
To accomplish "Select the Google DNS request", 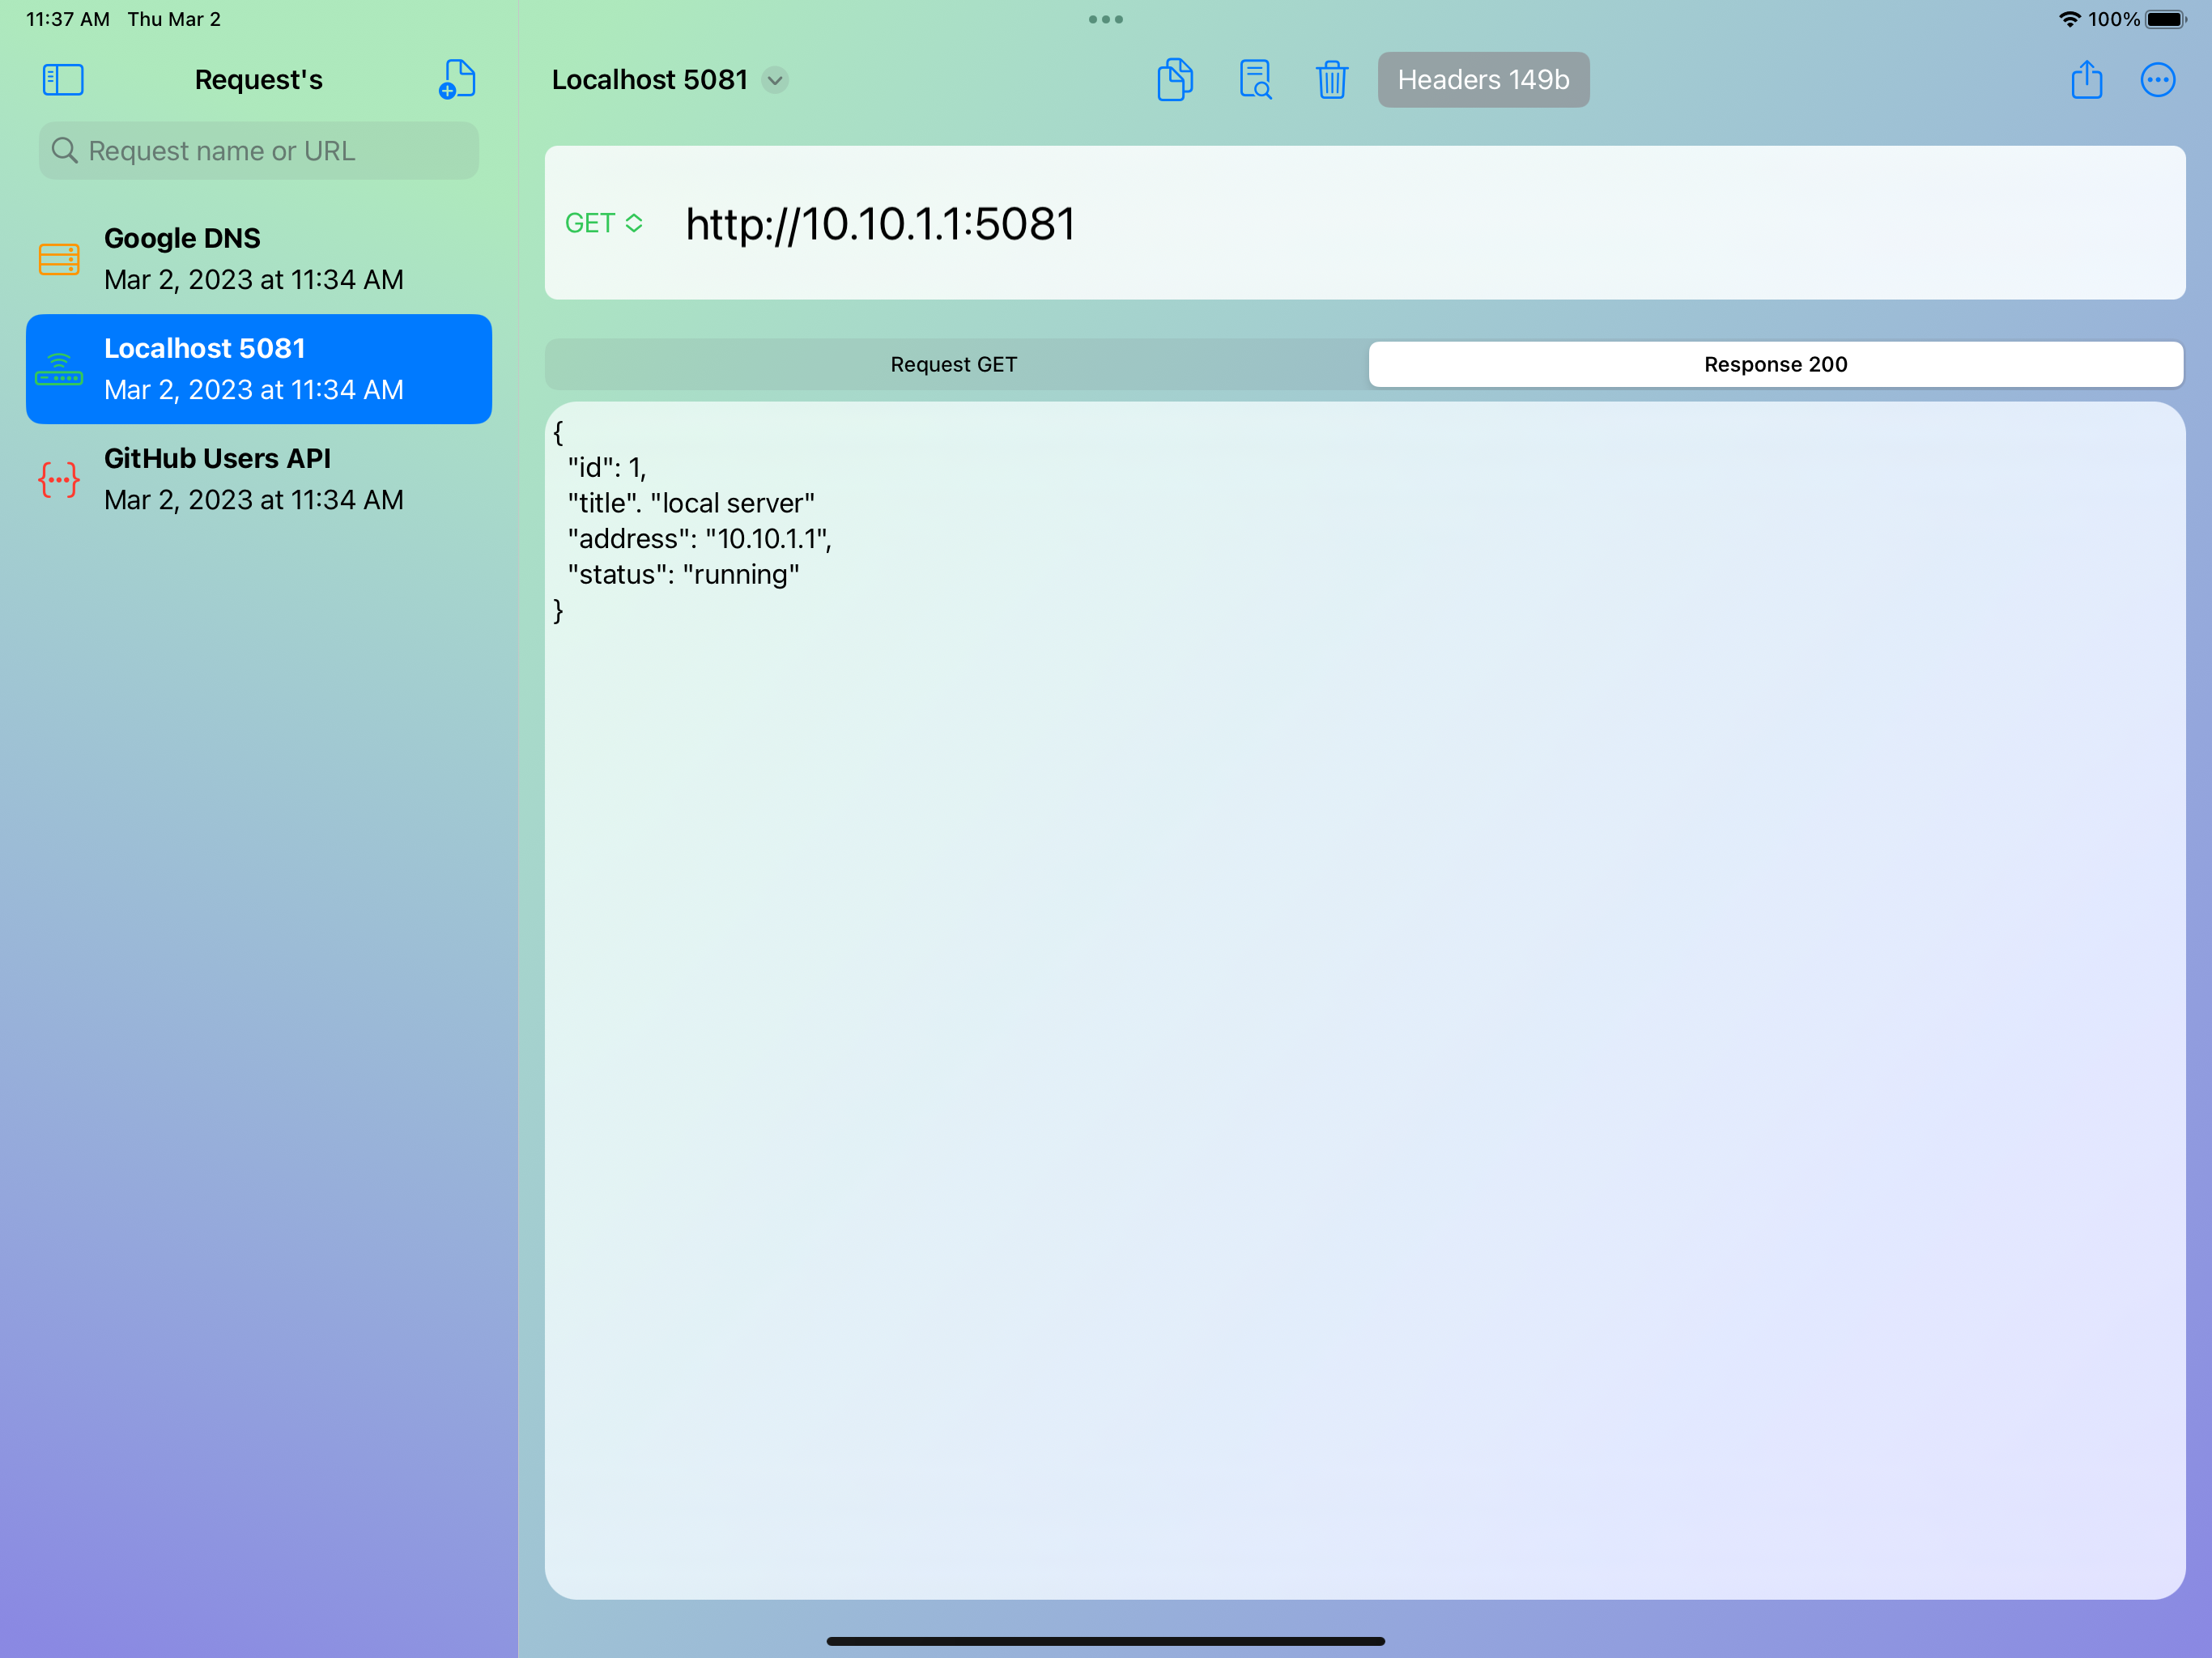I will click(x=259, y=259).
